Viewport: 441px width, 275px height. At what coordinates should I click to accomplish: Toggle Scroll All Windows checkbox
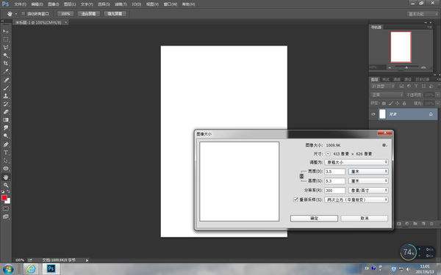click(24, 13)
